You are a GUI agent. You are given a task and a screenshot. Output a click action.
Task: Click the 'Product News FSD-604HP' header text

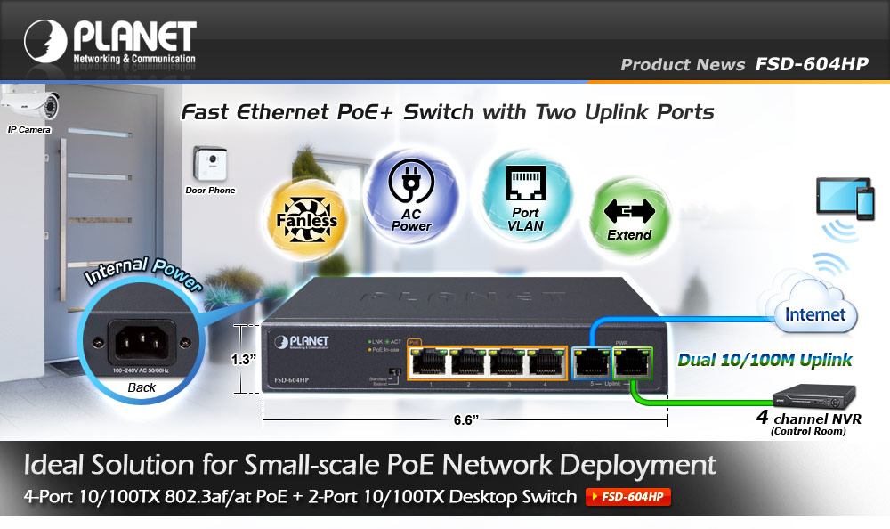(x=744, y=64)
